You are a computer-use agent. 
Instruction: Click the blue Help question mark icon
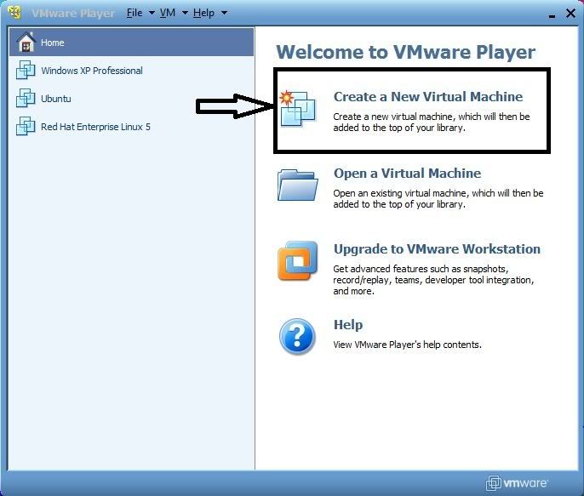click(x=297, y=337)
